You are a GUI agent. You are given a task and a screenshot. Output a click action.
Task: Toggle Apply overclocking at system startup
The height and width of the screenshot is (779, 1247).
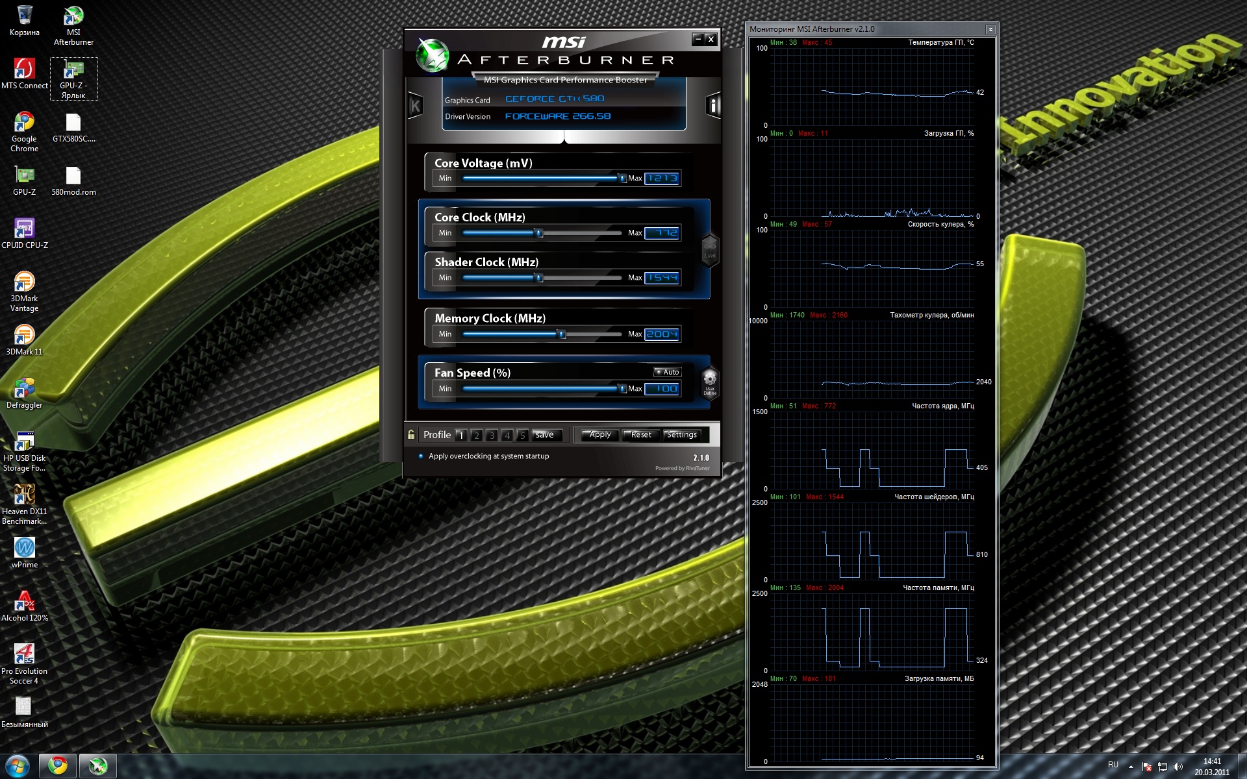(485, 456)
